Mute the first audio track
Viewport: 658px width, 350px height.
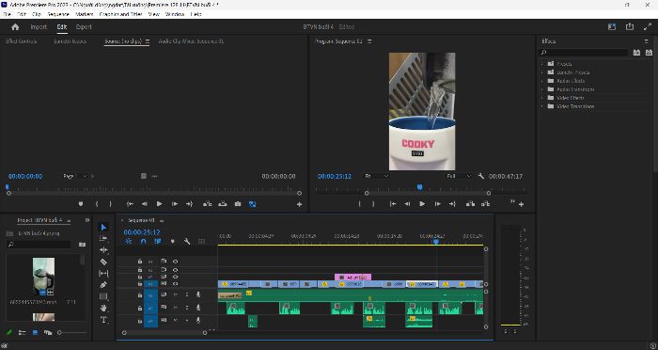click(x=176, y=294)
